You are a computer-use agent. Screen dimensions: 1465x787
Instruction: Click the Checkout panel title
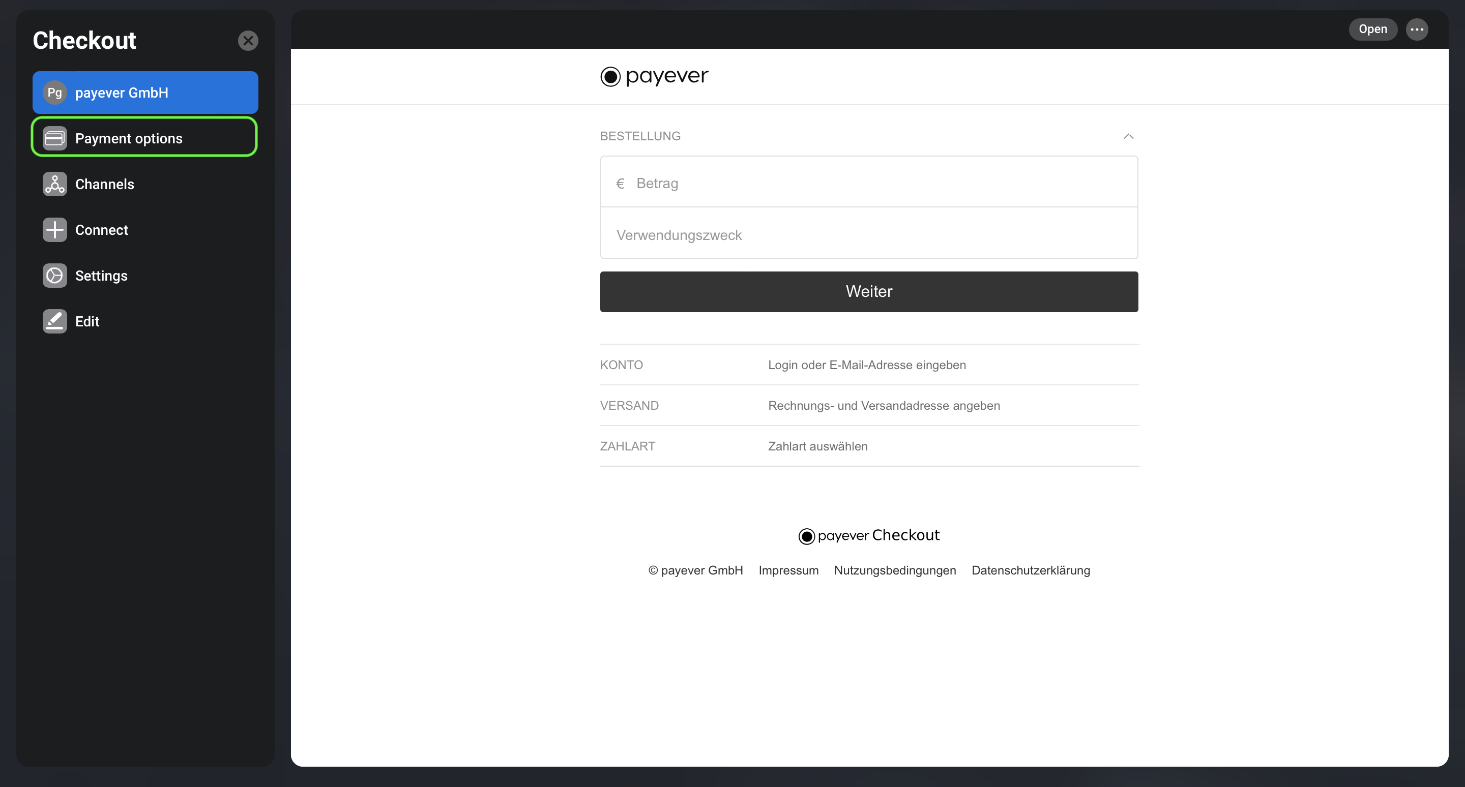[x=84, y=40]
